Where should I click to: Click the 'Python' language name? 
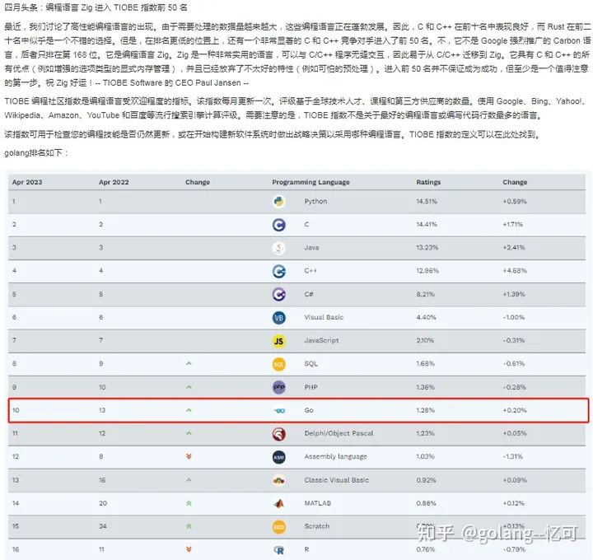(x=315, y=202)
